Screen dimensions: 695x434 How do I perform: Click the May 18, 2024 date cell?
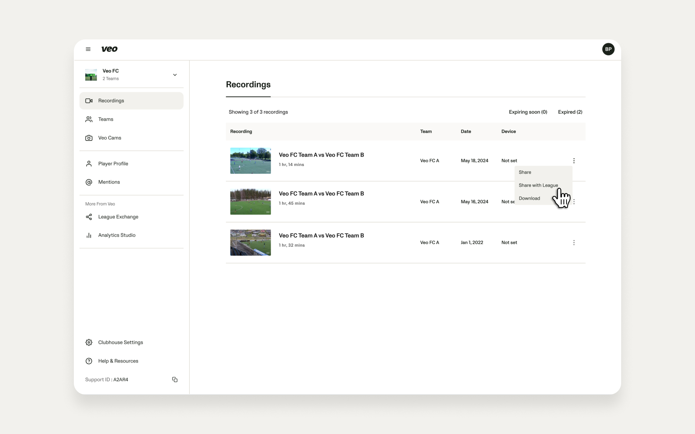(x=475, y=161)
